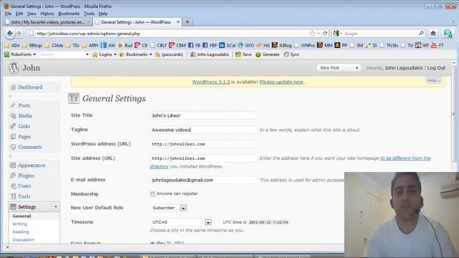Go to the browser home page icon

(433, 34)
